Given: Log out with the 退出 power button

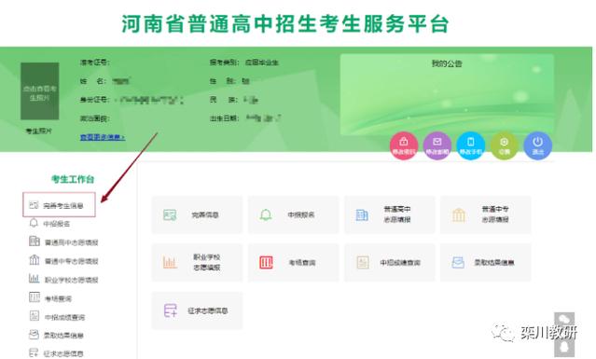Looking at the screenshot, I should [537, 145].
